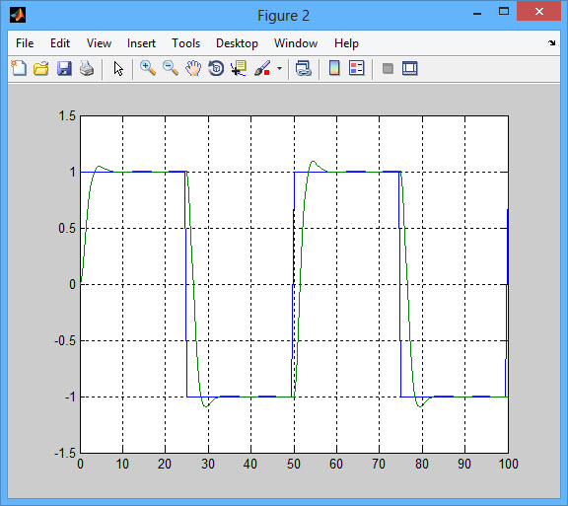Click the Hide Plot Tools icon
The height and width of the screenshot is (506, 568).
(388, 68)
